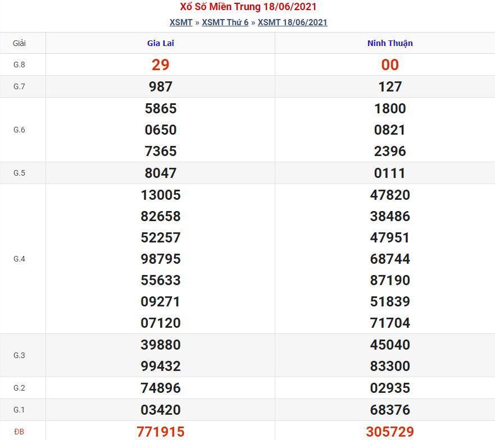Open the XSMT breadcrumb link
Viewport: 495px width, 440px height.
[181, 22]
